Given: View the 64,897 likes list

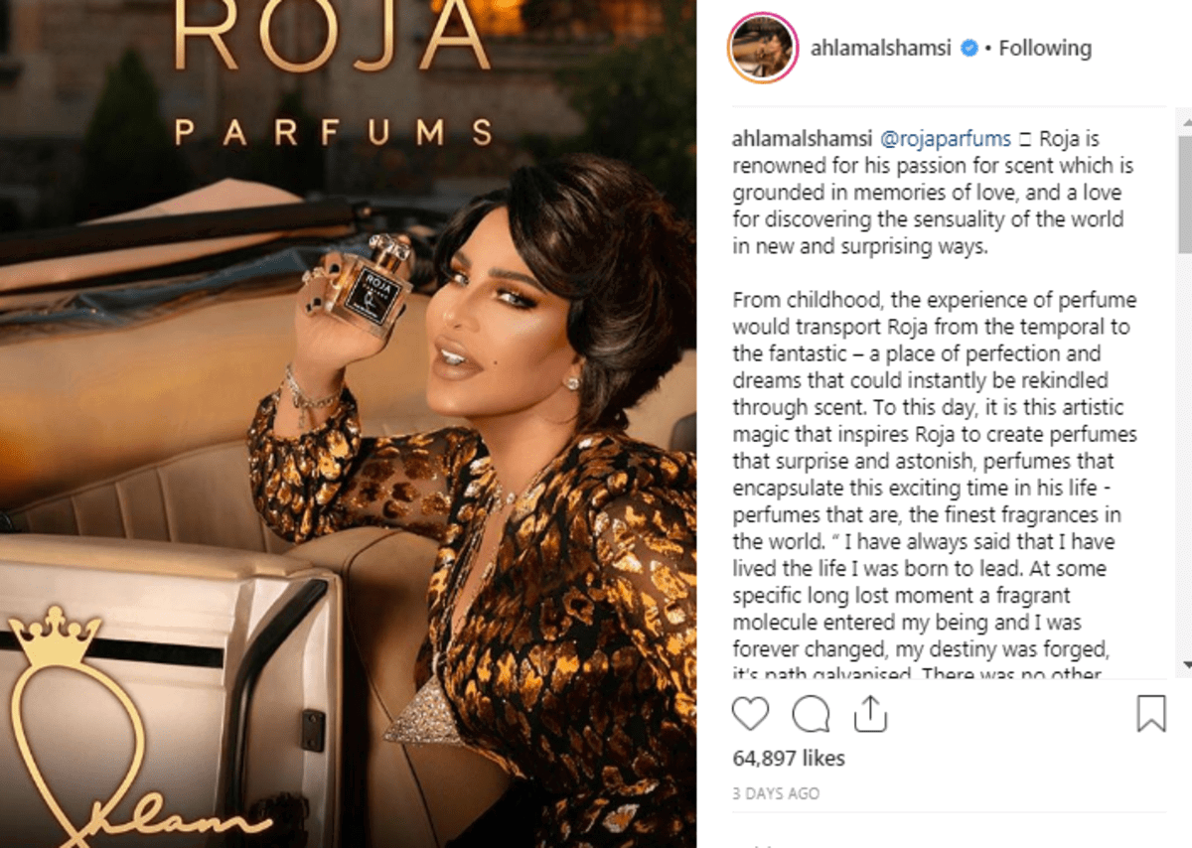Looking at the screenshot, I should [x=789, y=759].
